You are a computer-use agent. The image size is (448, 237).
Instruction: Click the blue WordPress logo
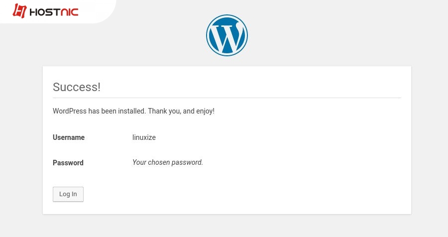pyautogui.click(x=227, y=35)
